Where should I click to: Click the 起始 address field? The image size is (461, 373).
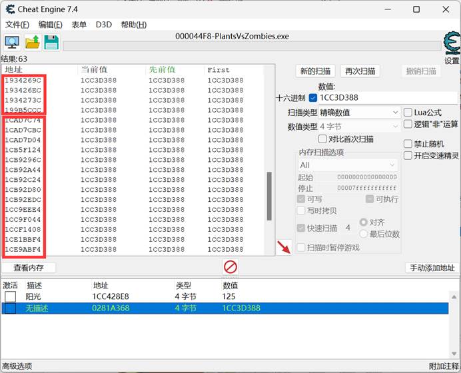pyautogui.click(x=367, y=177)
